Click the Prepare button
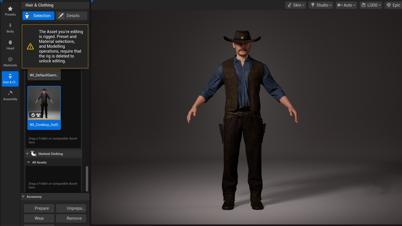Image resolution: width=402 pixels, height=226 pixels. pyautogui.click(x=39, y=208)
